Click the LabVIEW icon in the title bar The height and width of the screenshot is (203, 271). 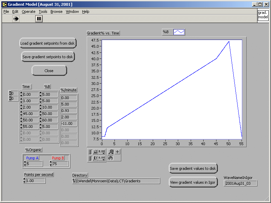pos(4,4)
